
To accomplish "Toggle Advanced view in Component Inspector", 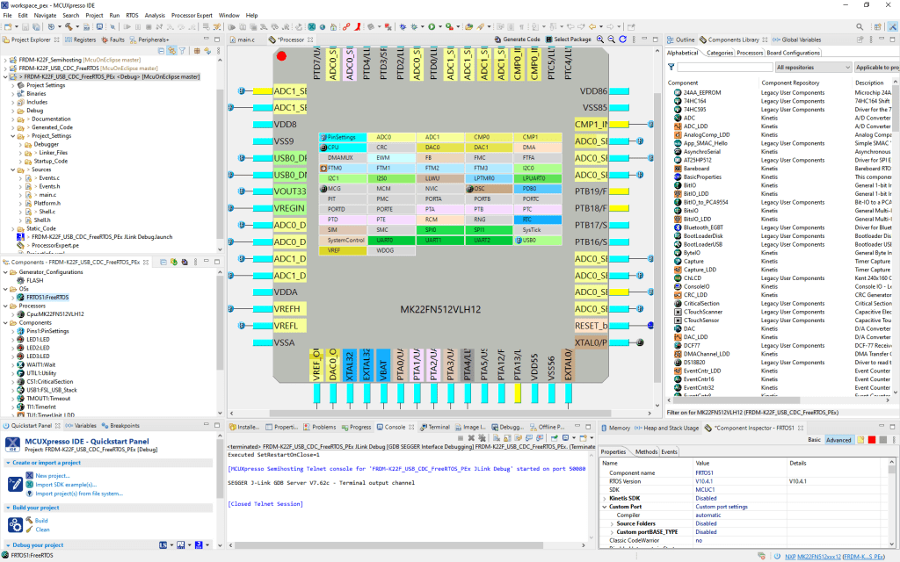I will click(x=838, y=439).
